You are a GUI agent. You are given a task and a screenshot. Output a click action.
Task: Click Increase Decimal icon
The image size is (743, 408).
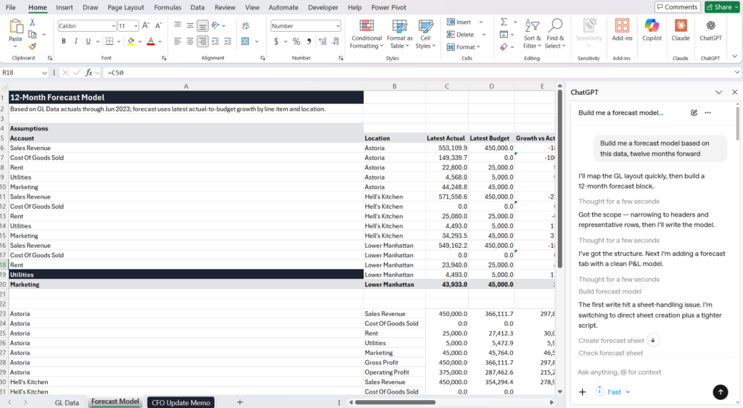323,41
